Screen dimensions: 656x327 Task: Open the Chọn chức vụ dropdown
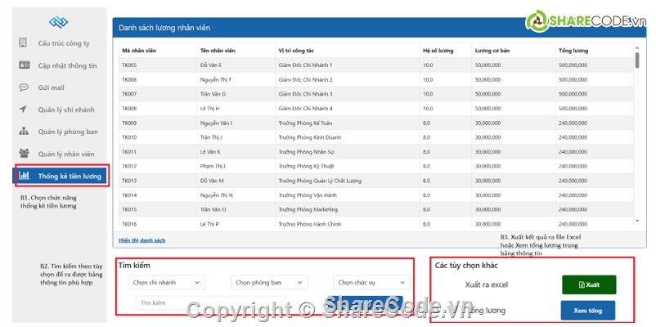click(x=370, y=283)
